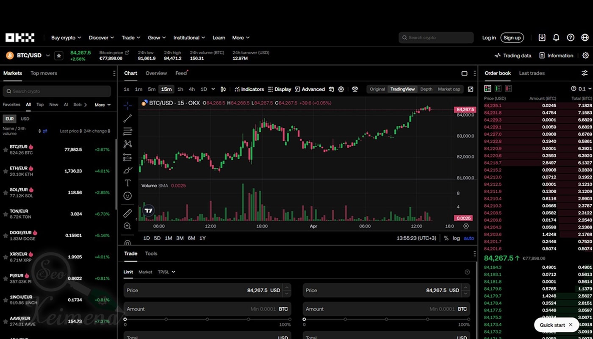The height and width of the screenshot is (339, 593).
Task: Show combined buy and sell order book view
Action: click(488, 89)
